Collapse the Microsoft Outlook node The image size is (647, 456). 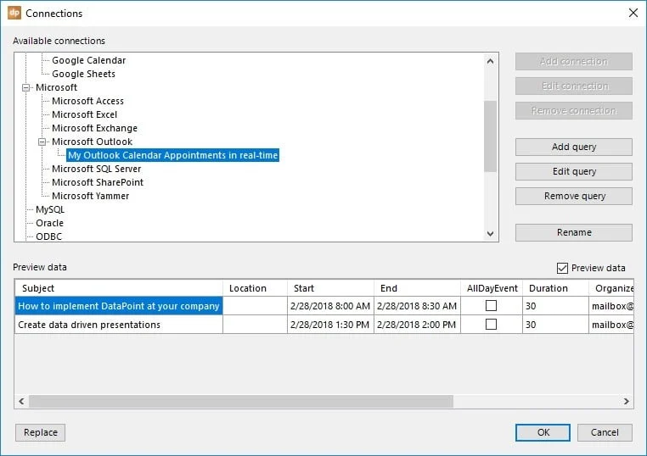[x=42, y=142]
